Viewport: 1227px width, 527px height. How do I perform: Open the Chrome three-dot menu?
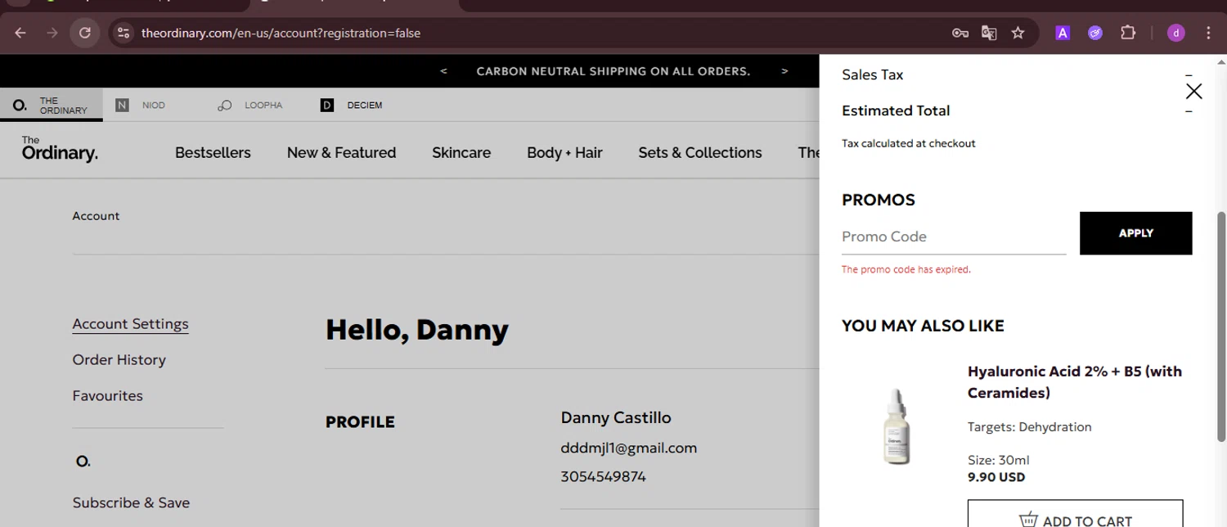(1208, 33)
